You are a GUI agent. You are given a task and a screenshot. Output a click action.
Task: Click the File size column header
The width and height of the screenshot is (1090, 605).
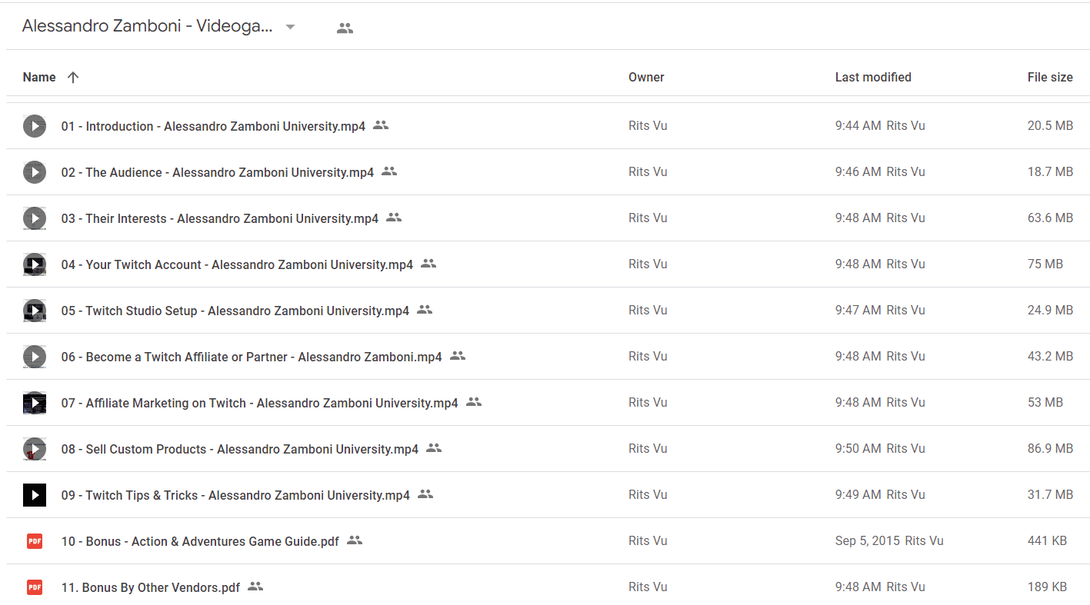[1050, 77]
